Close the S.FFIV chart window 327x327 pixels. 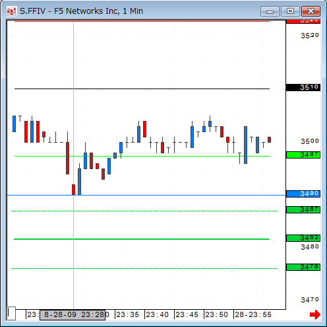point(311,11)
